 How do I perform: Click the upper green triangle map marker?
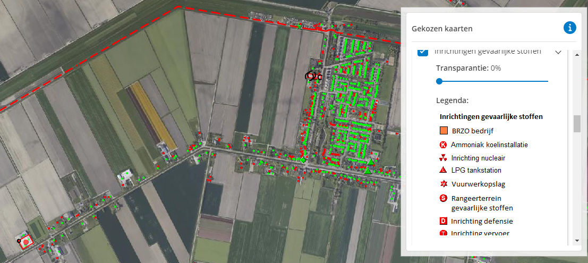pos(371,162)
